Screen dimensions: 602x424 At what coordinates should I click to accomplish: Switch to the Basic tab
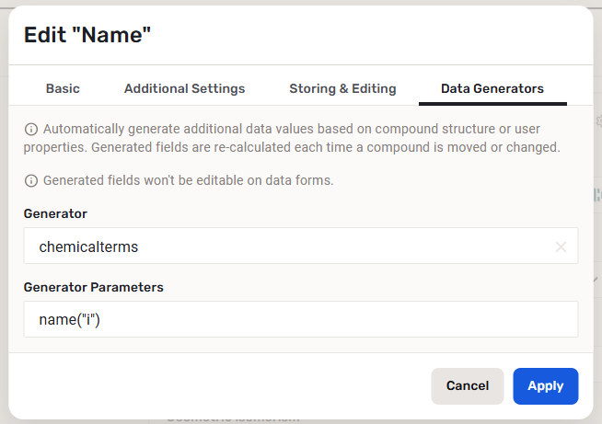pos(63,89)
